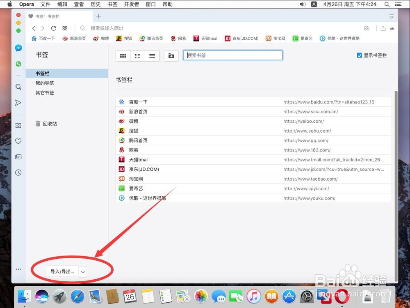
Task: Select 微博 row in bookmark list
Action: click(253, 121)
